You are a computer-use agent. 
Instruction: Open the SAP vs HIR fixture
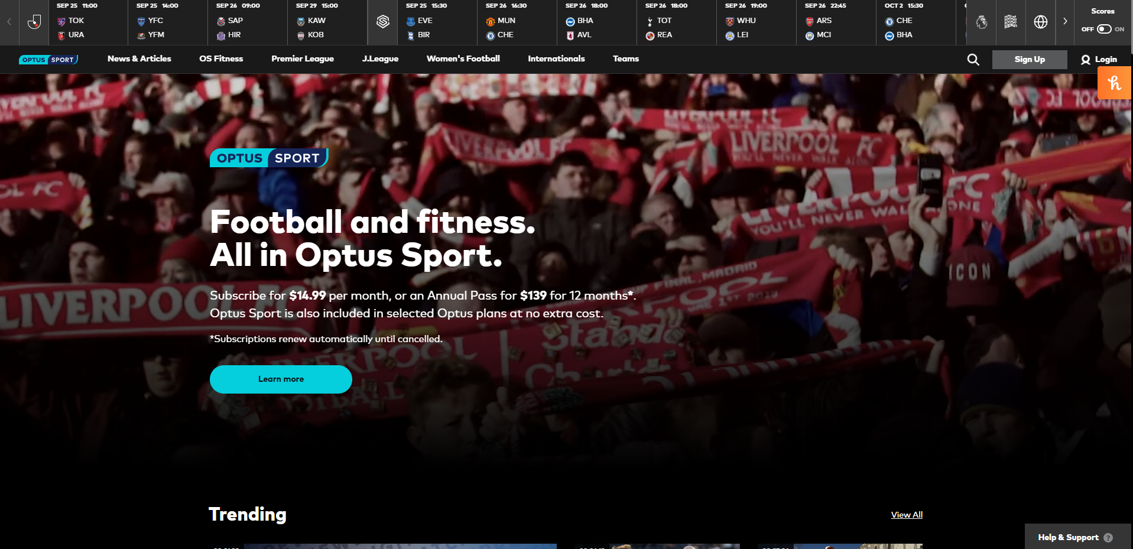coord(248,22)
